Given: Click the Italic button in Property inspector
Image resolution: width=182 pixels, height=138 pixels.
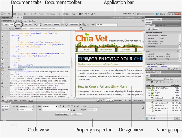Looking at the screenshot, I should pos(64,106).
